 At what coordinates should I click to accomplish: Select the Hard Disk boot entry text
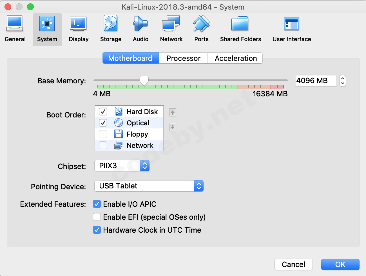[142, 112]
